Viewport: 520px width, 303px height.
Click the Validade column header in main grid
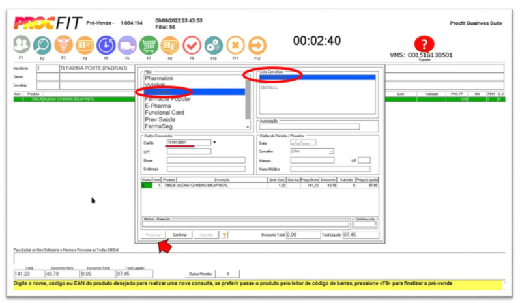[431, 94]
